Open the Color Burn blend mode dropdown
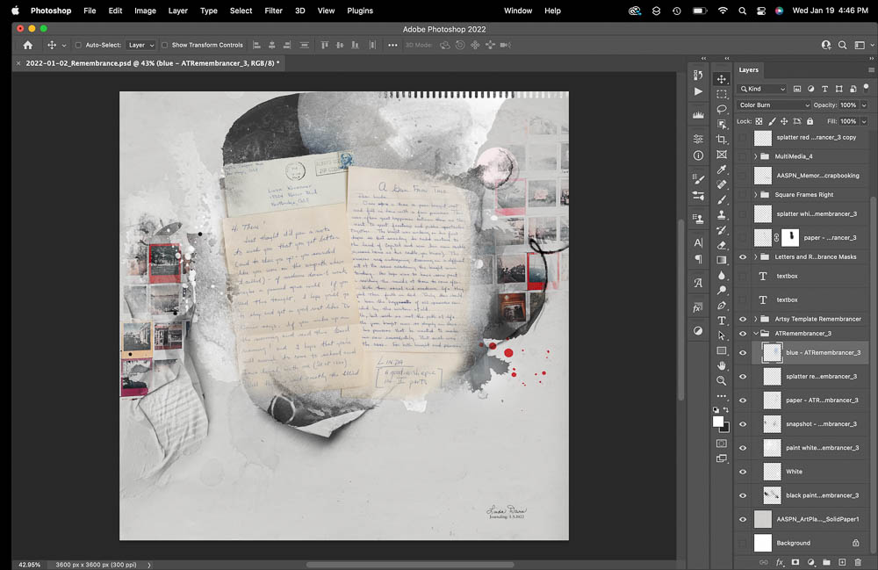 774,105
